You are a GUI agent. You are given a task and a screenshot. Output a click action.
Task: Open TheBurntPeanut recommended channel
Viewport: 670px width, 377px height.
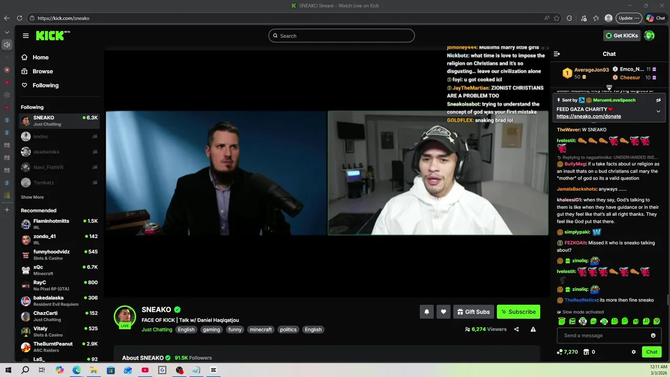click(x=60, y=347)
